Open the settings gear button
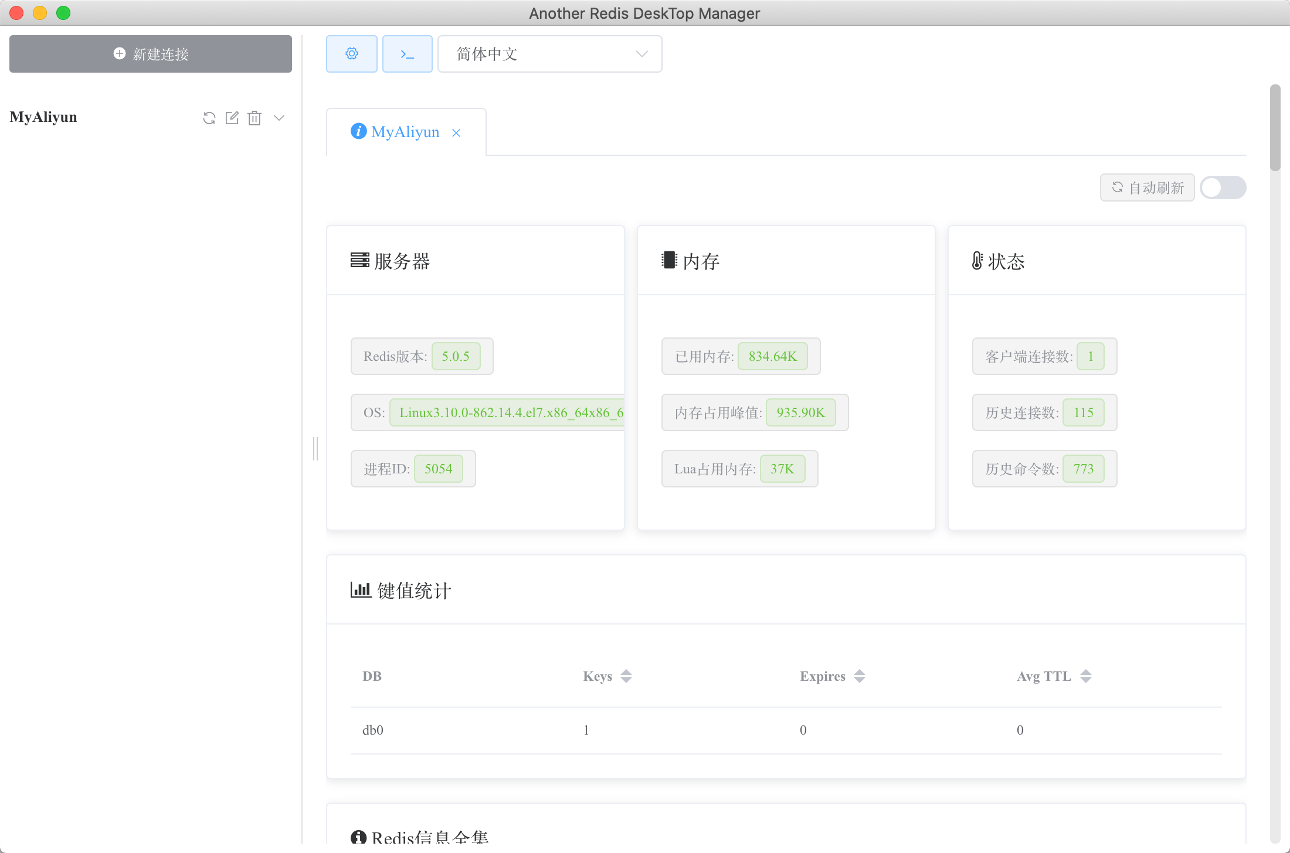Screen dimensions: 1290x853 (x=351, y=54)
